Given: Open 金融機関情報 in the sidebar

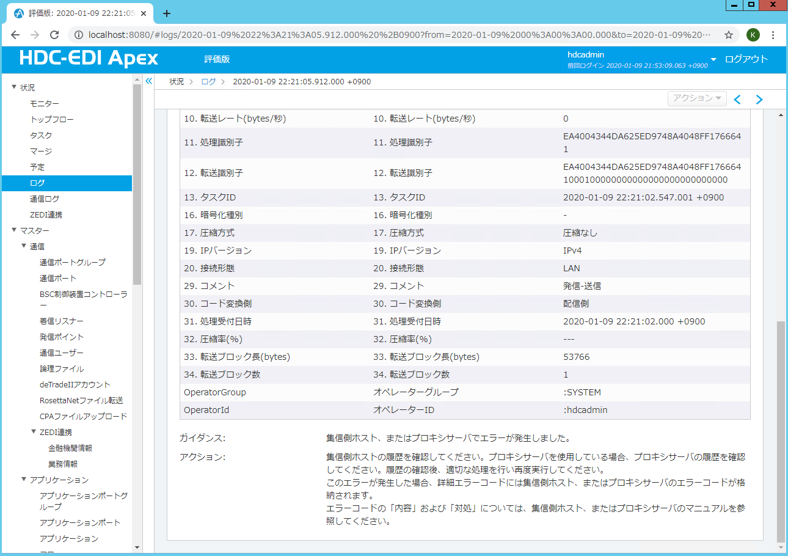Looking at the screenshot, I should point(70,448).
